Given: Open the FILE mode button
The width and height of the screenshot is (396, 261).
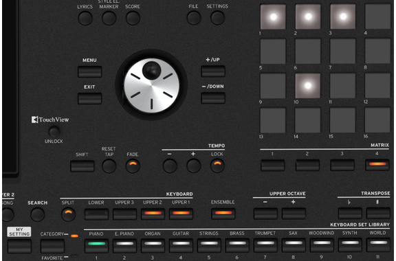Looking at the screenshot, I should 194,18.
